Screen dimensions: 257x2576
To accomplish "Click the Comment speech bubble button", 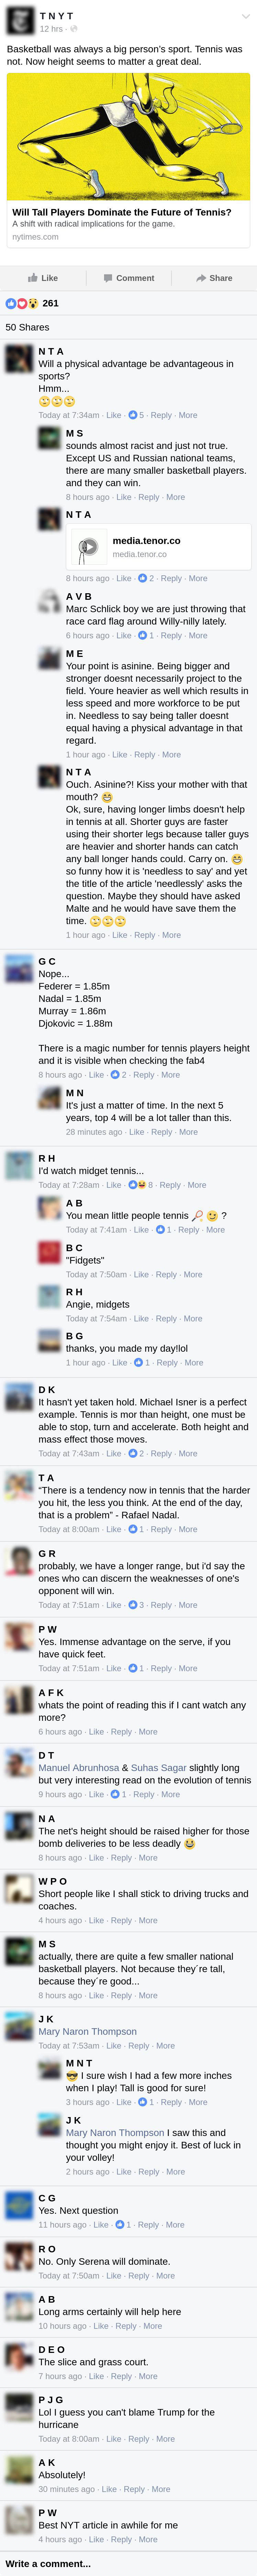I will [128, 278].
